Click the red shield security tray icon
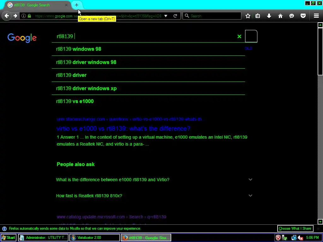Image resolution: width=323 pixels, height=242 pixels. pos(278,238)
